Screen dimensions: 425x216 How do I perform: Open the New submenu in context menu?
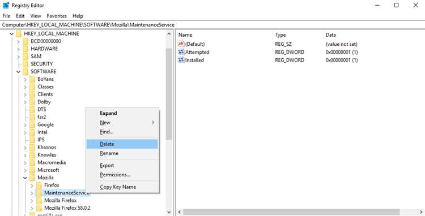click(x=122, y=123)
